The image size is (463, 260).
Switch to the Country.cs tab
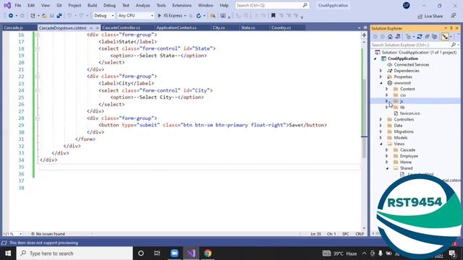click(x=281, y=27)
